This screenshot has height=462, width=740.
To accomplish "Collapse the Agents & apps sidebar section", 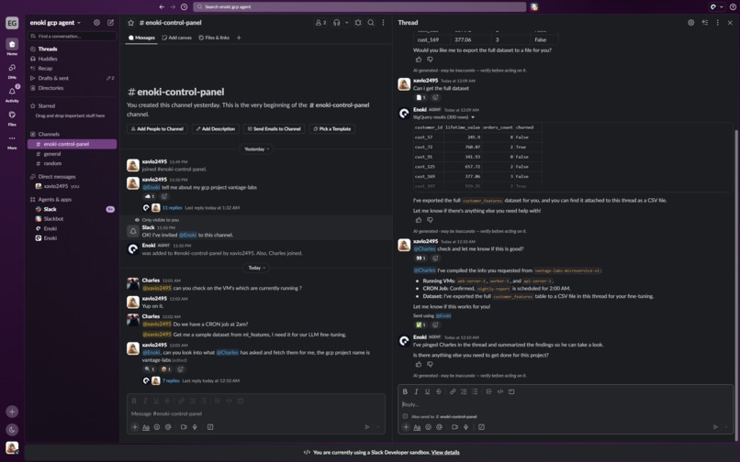I will click(x=50, y=200).
